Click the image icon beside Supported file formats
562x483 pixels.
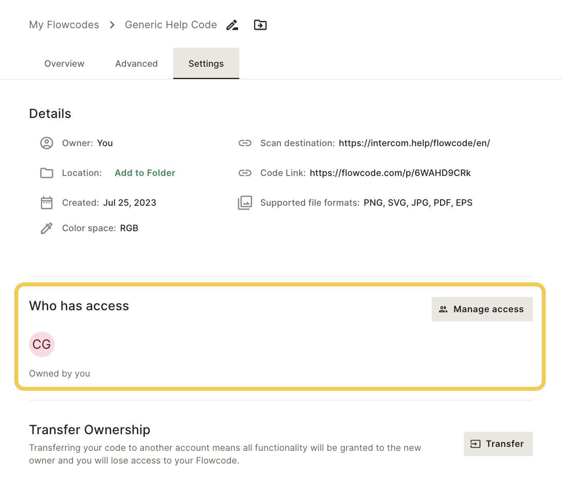pos(245,203)
